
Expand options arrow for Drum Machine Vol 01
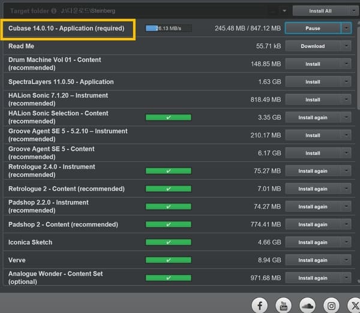tap(346, 64)
